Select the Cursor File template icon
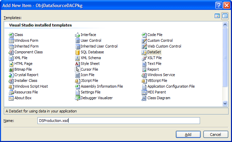Screen dimensions: 232x142 [78, 69]
